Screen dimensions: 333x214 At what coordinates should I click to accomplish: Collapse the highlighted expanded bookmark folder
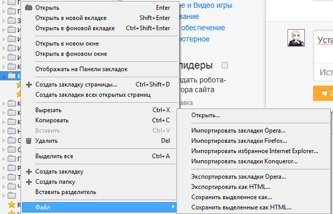(4, 76)
